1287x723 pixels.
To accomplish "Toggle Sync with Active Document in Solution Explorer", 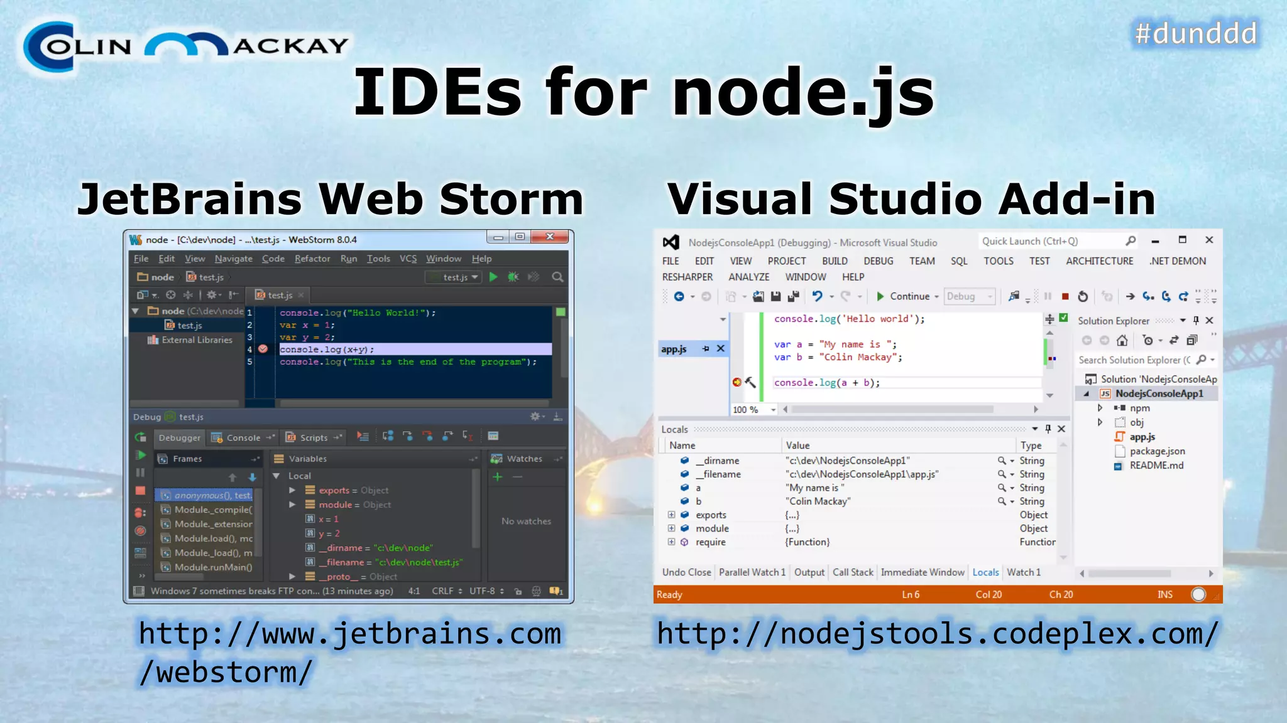I will click(x=1174, y=340).
